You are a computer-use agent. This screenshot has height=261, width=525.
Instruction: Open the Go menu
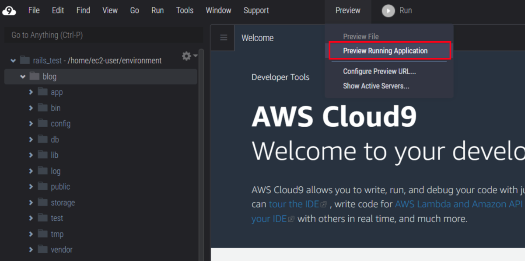(x=135, y=10)
